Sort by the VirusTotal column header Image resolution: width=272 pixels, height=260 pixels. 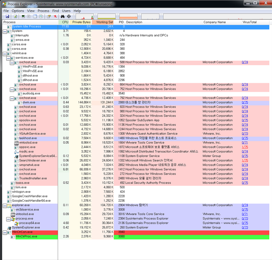(x=255, y=22)
